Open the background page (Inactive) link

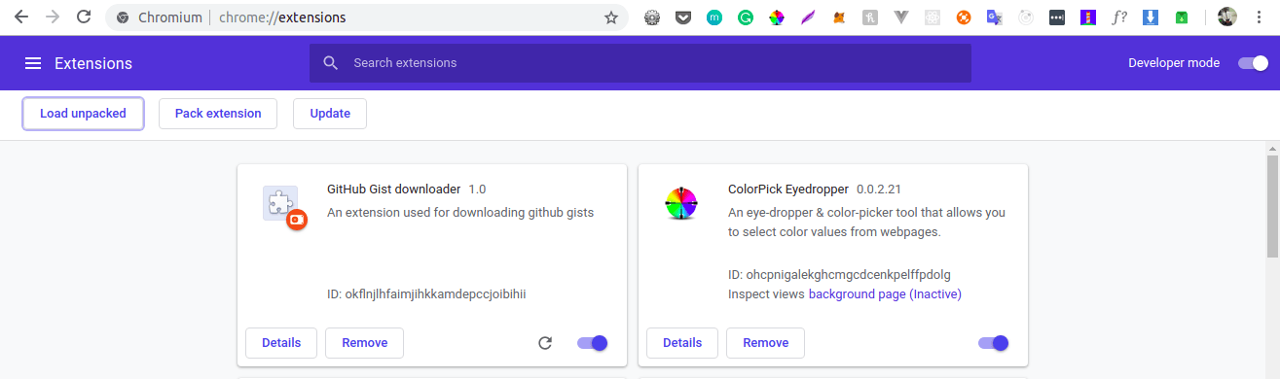(885, 293)
